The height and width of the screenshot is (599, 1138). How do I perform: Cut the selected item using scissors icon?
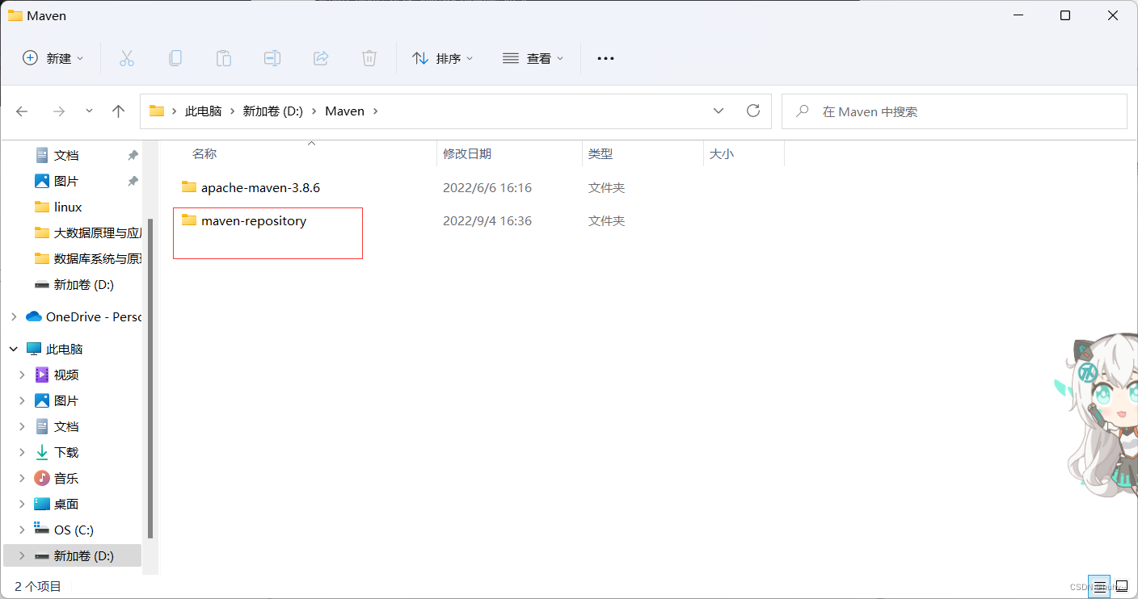point(126,57)
